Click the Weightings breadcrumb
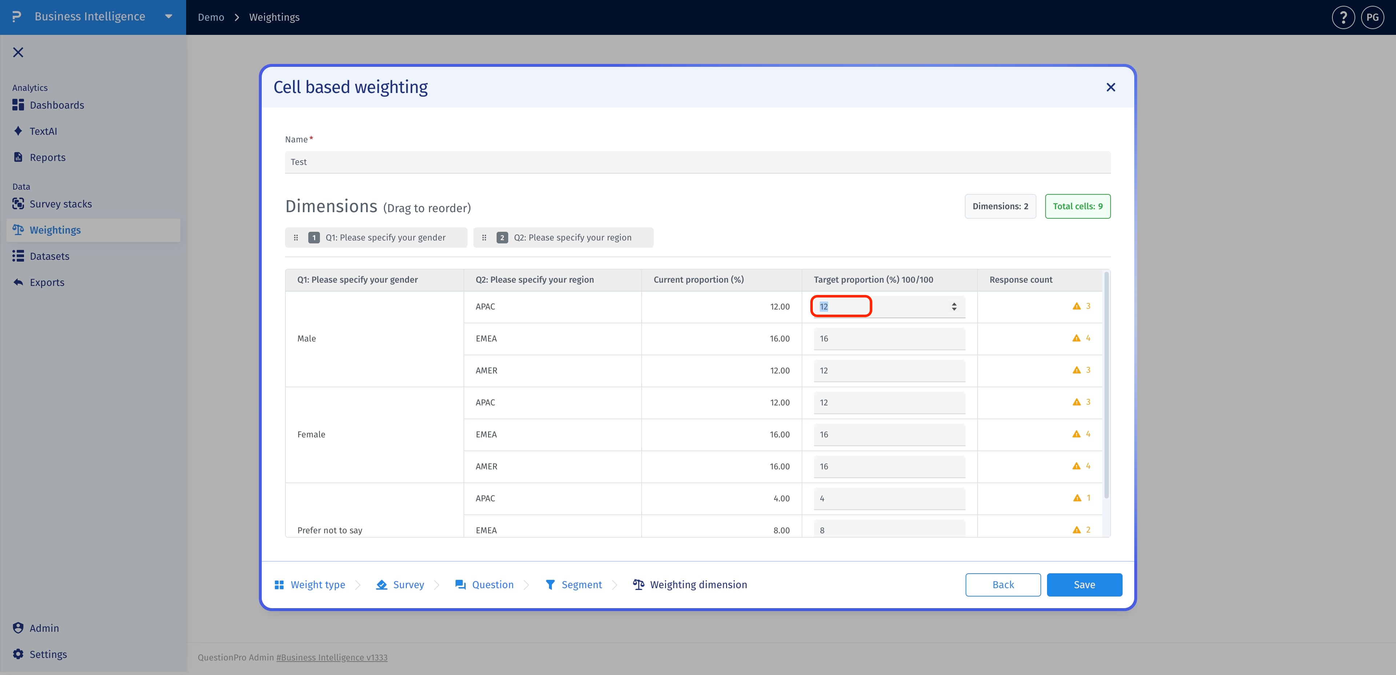Viewport: 1396px width, 675px height. 274,17
